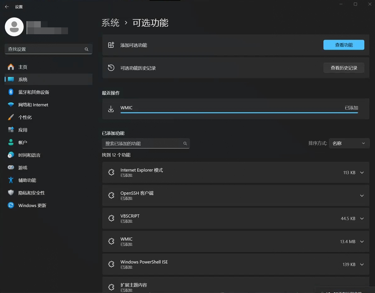Go to 蓝牙和其他设备 settings

click(x=49, y=92)
